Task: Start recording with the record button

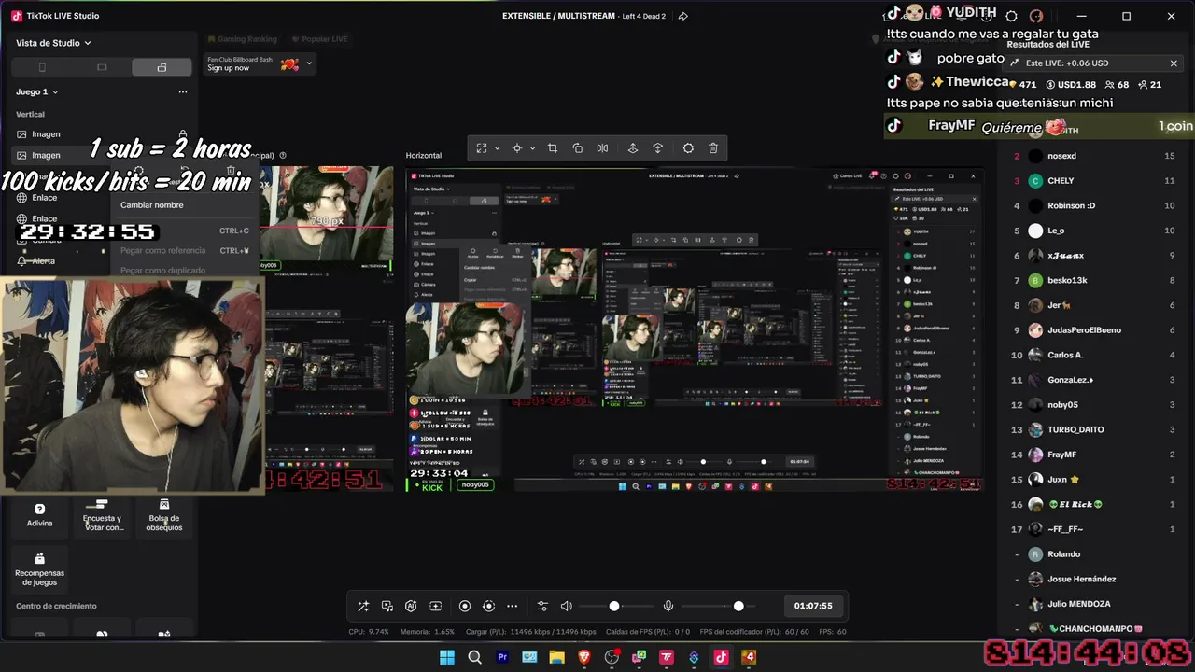Action: (x=465, y=607)
